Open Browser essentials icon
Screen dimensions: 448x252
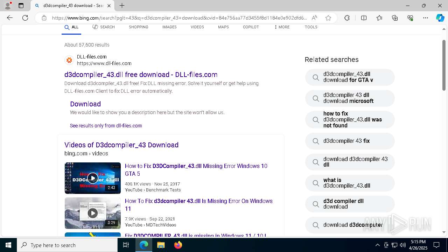[410, 18]
